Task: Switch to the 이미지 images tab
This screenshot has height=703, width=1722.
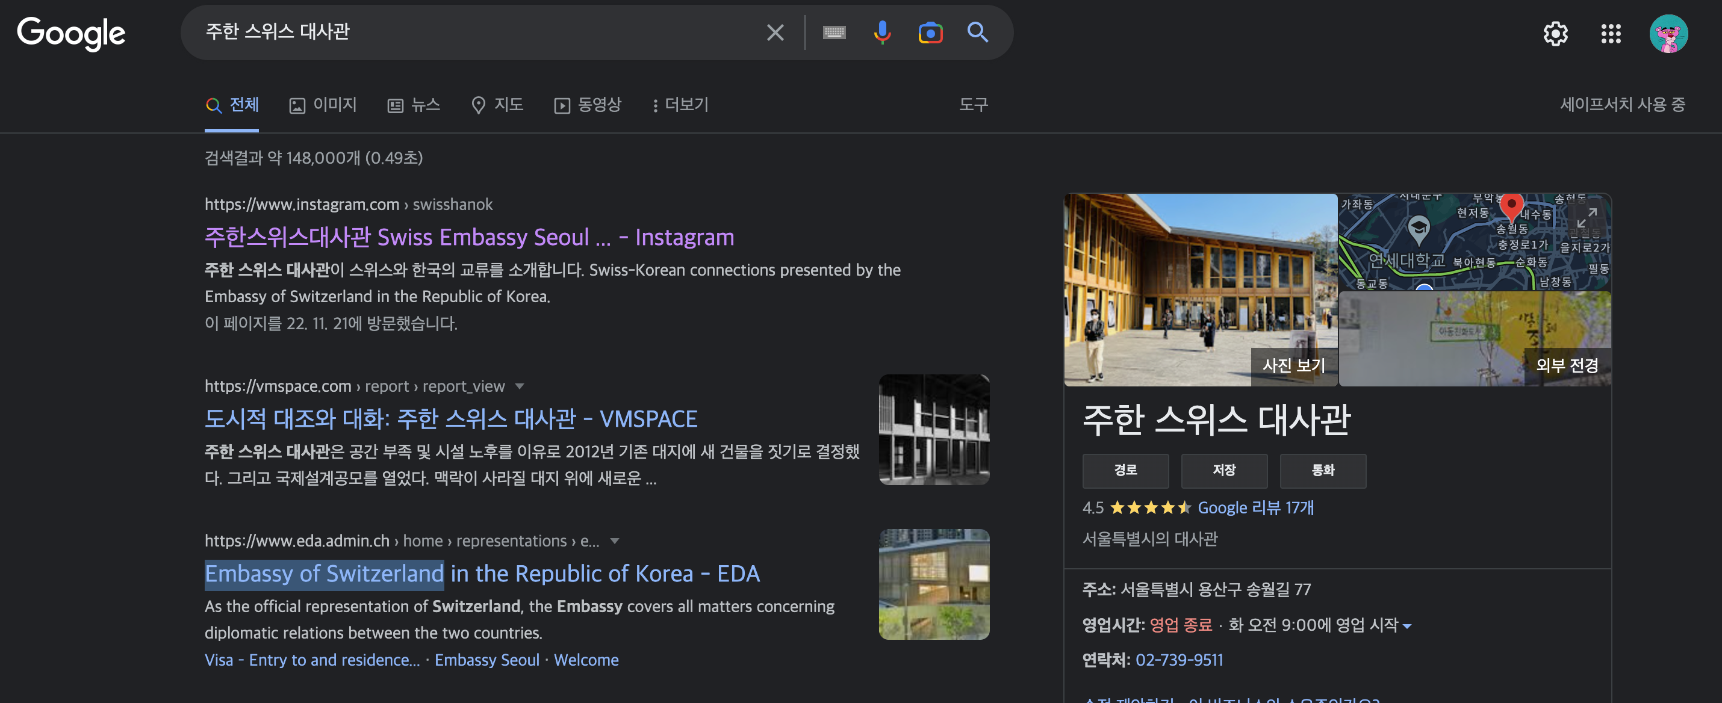Action: point(323,105)
